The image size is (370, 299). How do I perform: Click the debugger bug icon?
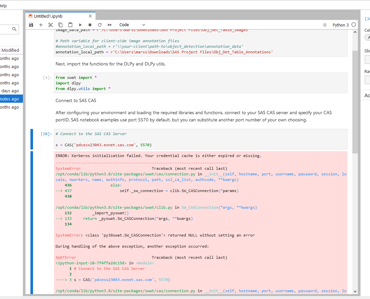(x=325, y=25)
